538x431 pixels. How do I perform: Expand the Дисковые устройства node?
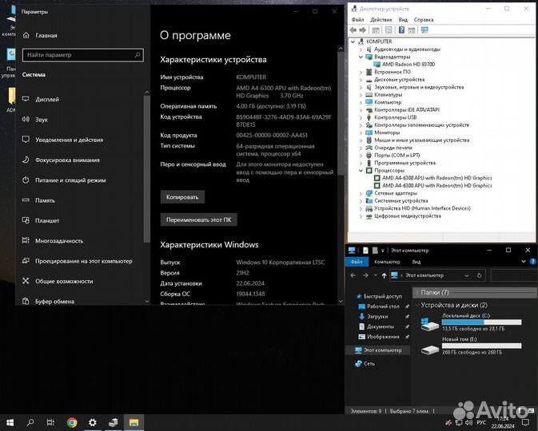click(361, 80)
